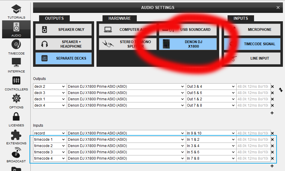The width and height of the screenshot is (285, 171).
Task: Click the swap arrows icon beside outputs
Action: (x=281, y=90)
